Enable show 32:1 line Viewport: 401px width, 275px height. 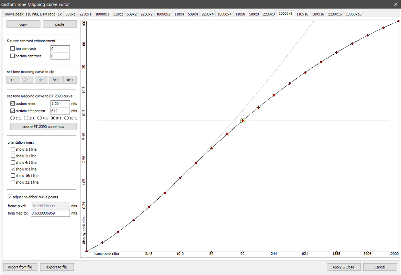click(x=13, y=182)
